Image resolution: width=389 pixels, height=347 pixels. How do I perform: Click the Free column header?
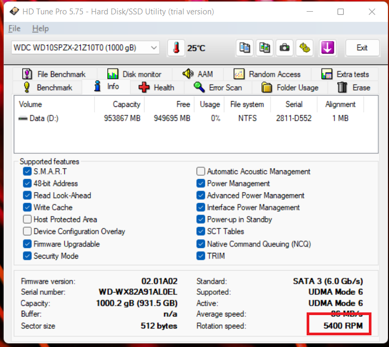click(x=169, y=104)
